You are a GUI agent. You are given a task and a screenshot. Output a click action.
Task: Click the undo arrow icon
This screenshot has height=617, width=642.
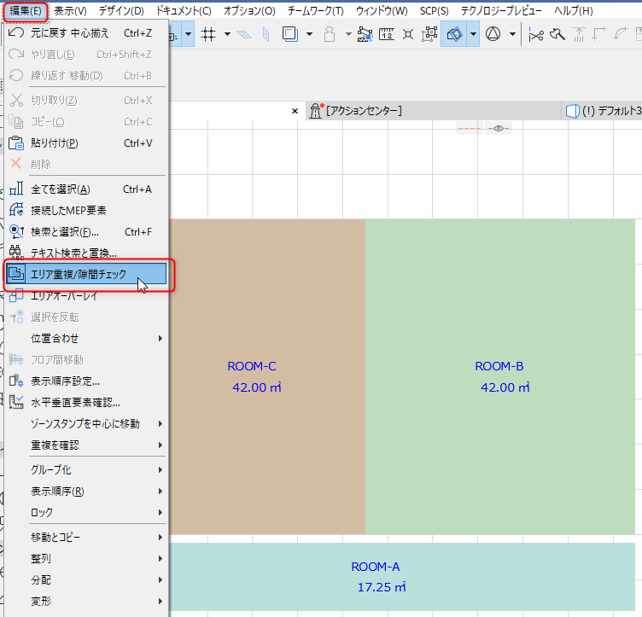(x=16, y=32)
